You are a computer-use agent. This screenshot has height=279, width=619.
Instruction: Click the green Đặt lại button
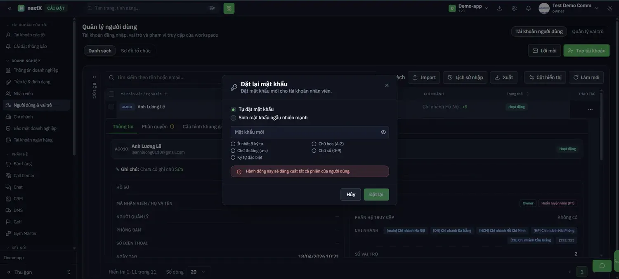point(376,195)
